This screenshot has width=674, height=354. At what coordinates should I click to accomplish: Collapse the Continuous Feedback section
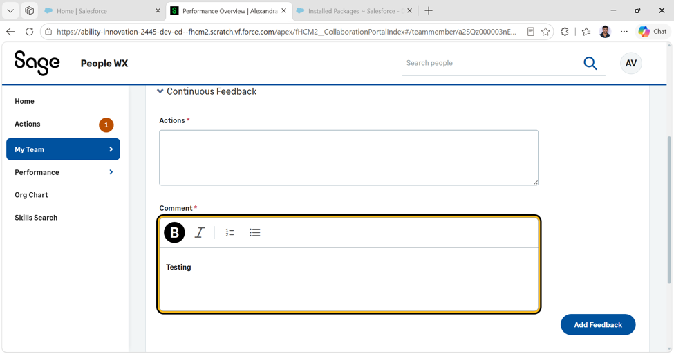coord(160,91)
